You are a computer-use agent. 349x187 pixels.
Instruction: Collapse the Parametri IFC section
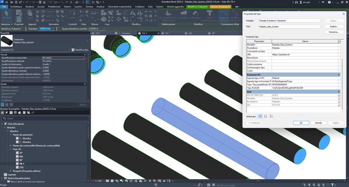coord(339,75)
